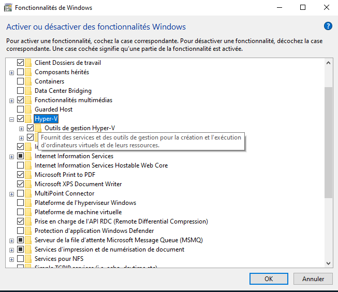Select Internet Information Services Hostable Web Core label
The image size is (338, 292).
[101, 165]
